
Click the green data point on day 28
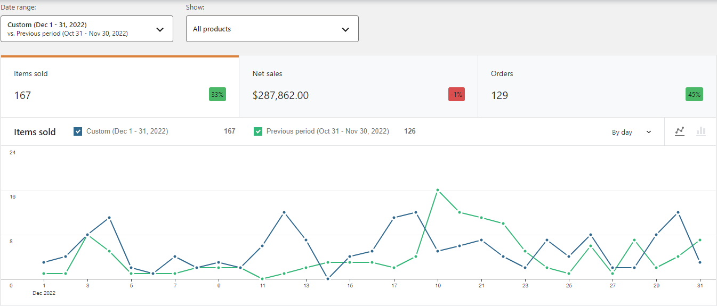coord(634,240)
